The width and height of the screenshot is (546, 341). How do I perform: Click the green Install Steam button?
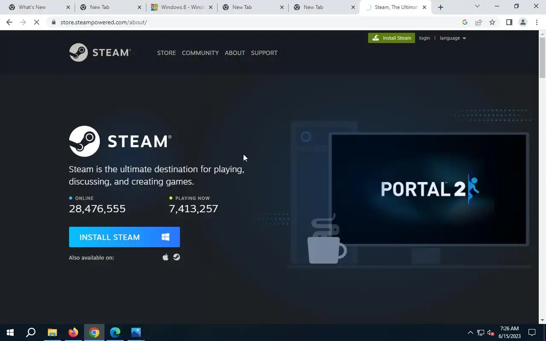click(392, 38)
